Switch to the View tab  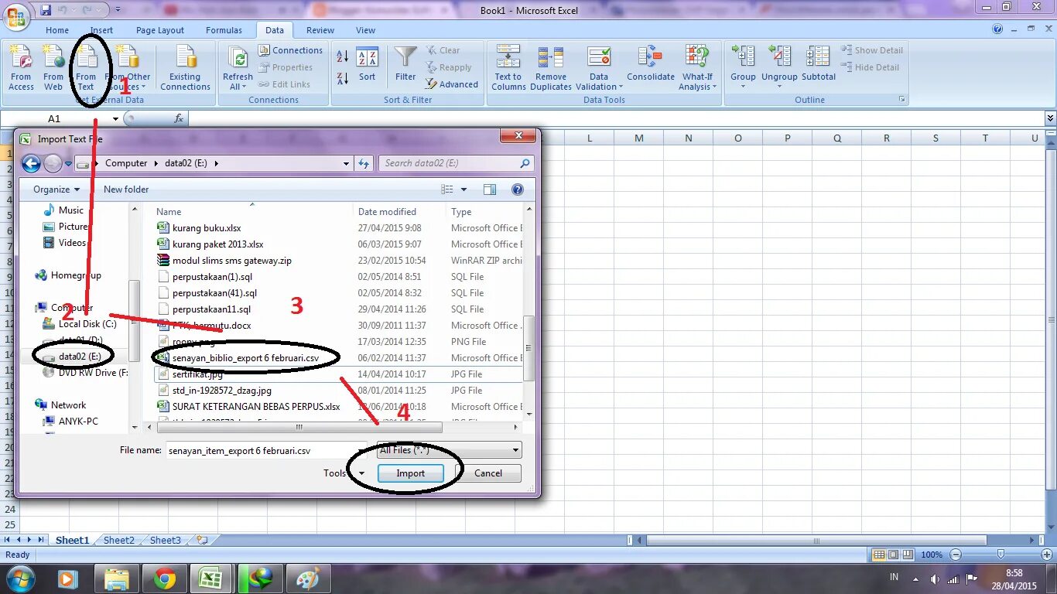pyautogui.click(x=366, y=30)
